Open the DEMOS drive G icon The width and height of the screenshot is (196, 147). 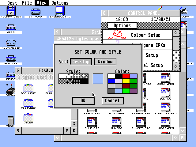pyautogui.click(x=10, y=76)
